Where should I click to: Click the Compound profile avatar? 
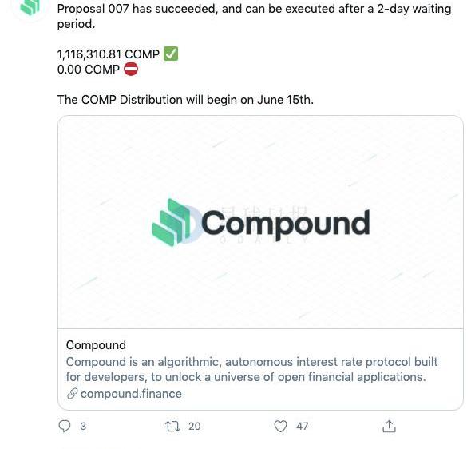tap(30, 7)
